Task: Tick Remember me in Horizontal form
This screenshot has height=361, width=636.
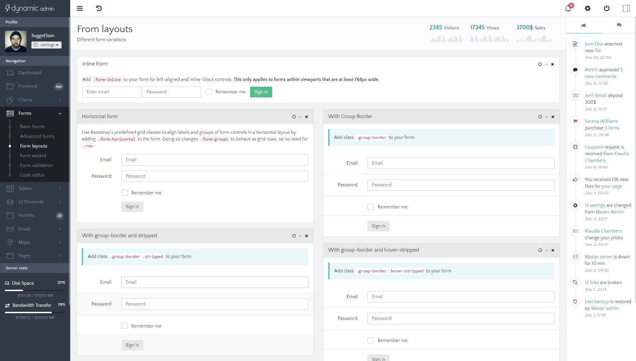Action: click(125, 193)
